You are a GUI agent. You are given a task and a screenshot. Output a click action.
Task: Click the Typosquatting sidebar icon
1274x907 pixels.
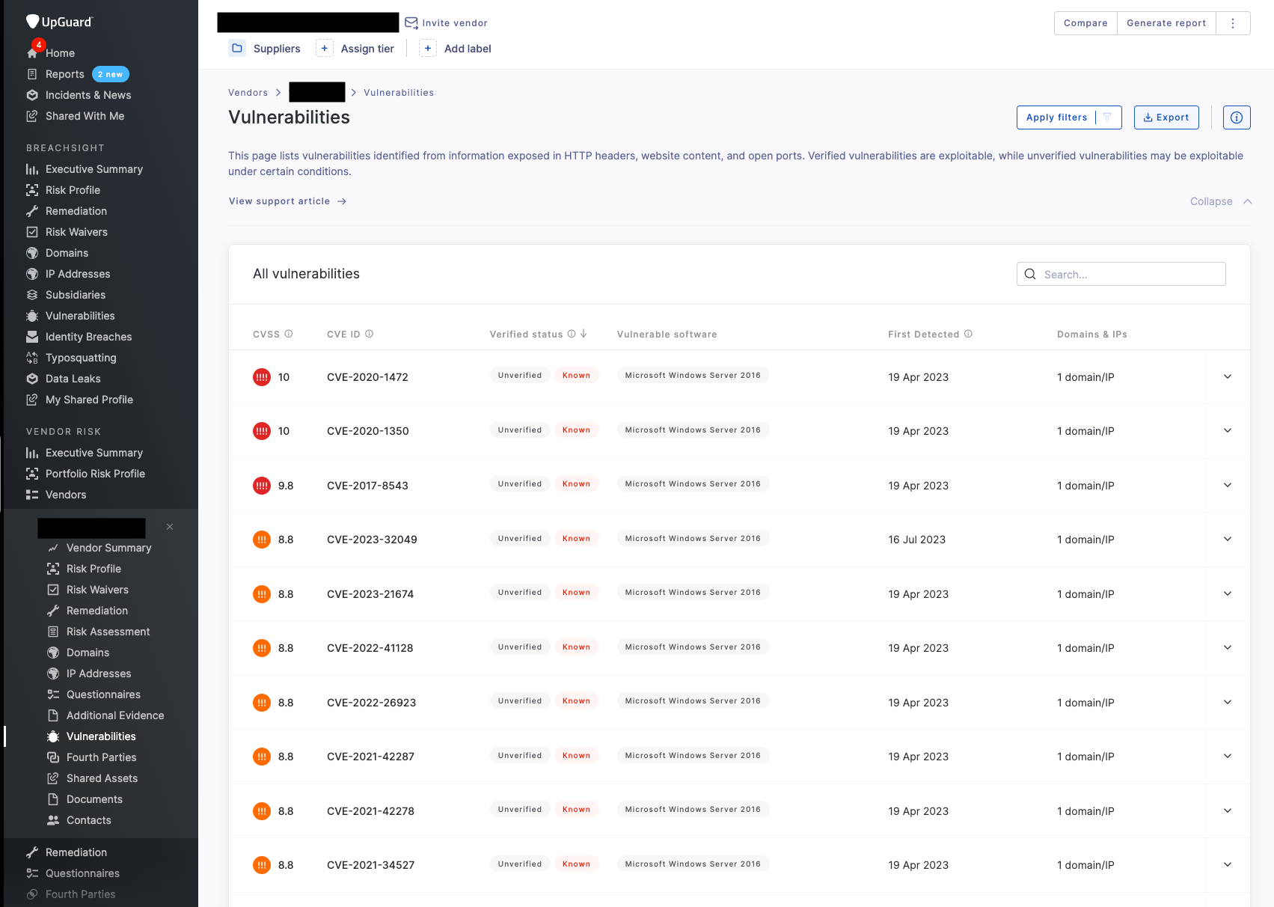pos(32,358)
